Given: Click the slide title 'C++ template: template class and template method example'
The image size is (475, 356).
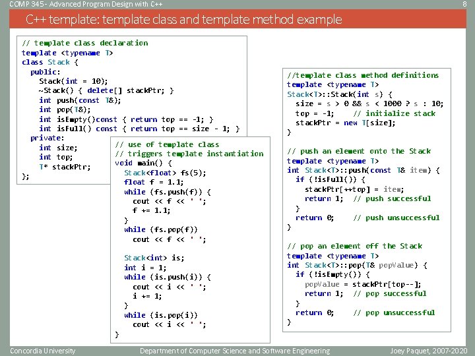Looking at the screenshot, I should pos(184,19).
